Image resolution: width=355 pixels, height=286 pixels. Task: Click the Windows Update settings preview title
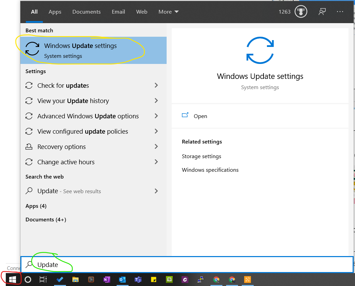260,76
